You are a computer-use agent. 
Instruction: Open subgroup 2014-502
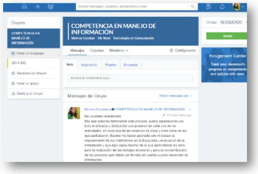34,63
